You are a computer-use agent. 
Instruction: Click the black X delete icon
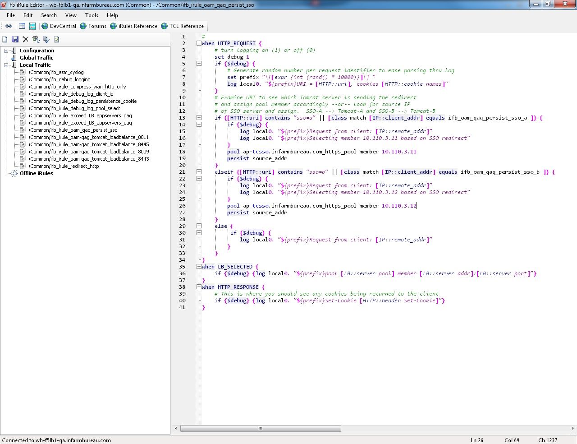26,40
